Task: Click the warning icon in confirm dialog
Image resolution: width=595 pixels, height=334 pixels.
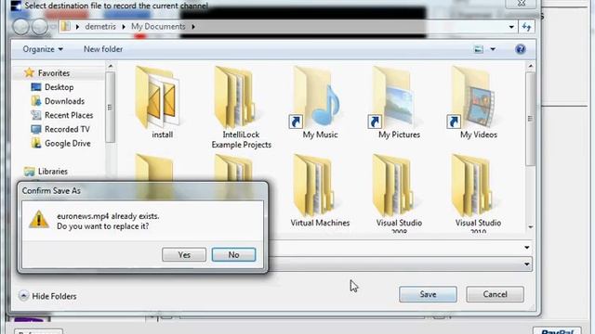Action: pos(39,220)
